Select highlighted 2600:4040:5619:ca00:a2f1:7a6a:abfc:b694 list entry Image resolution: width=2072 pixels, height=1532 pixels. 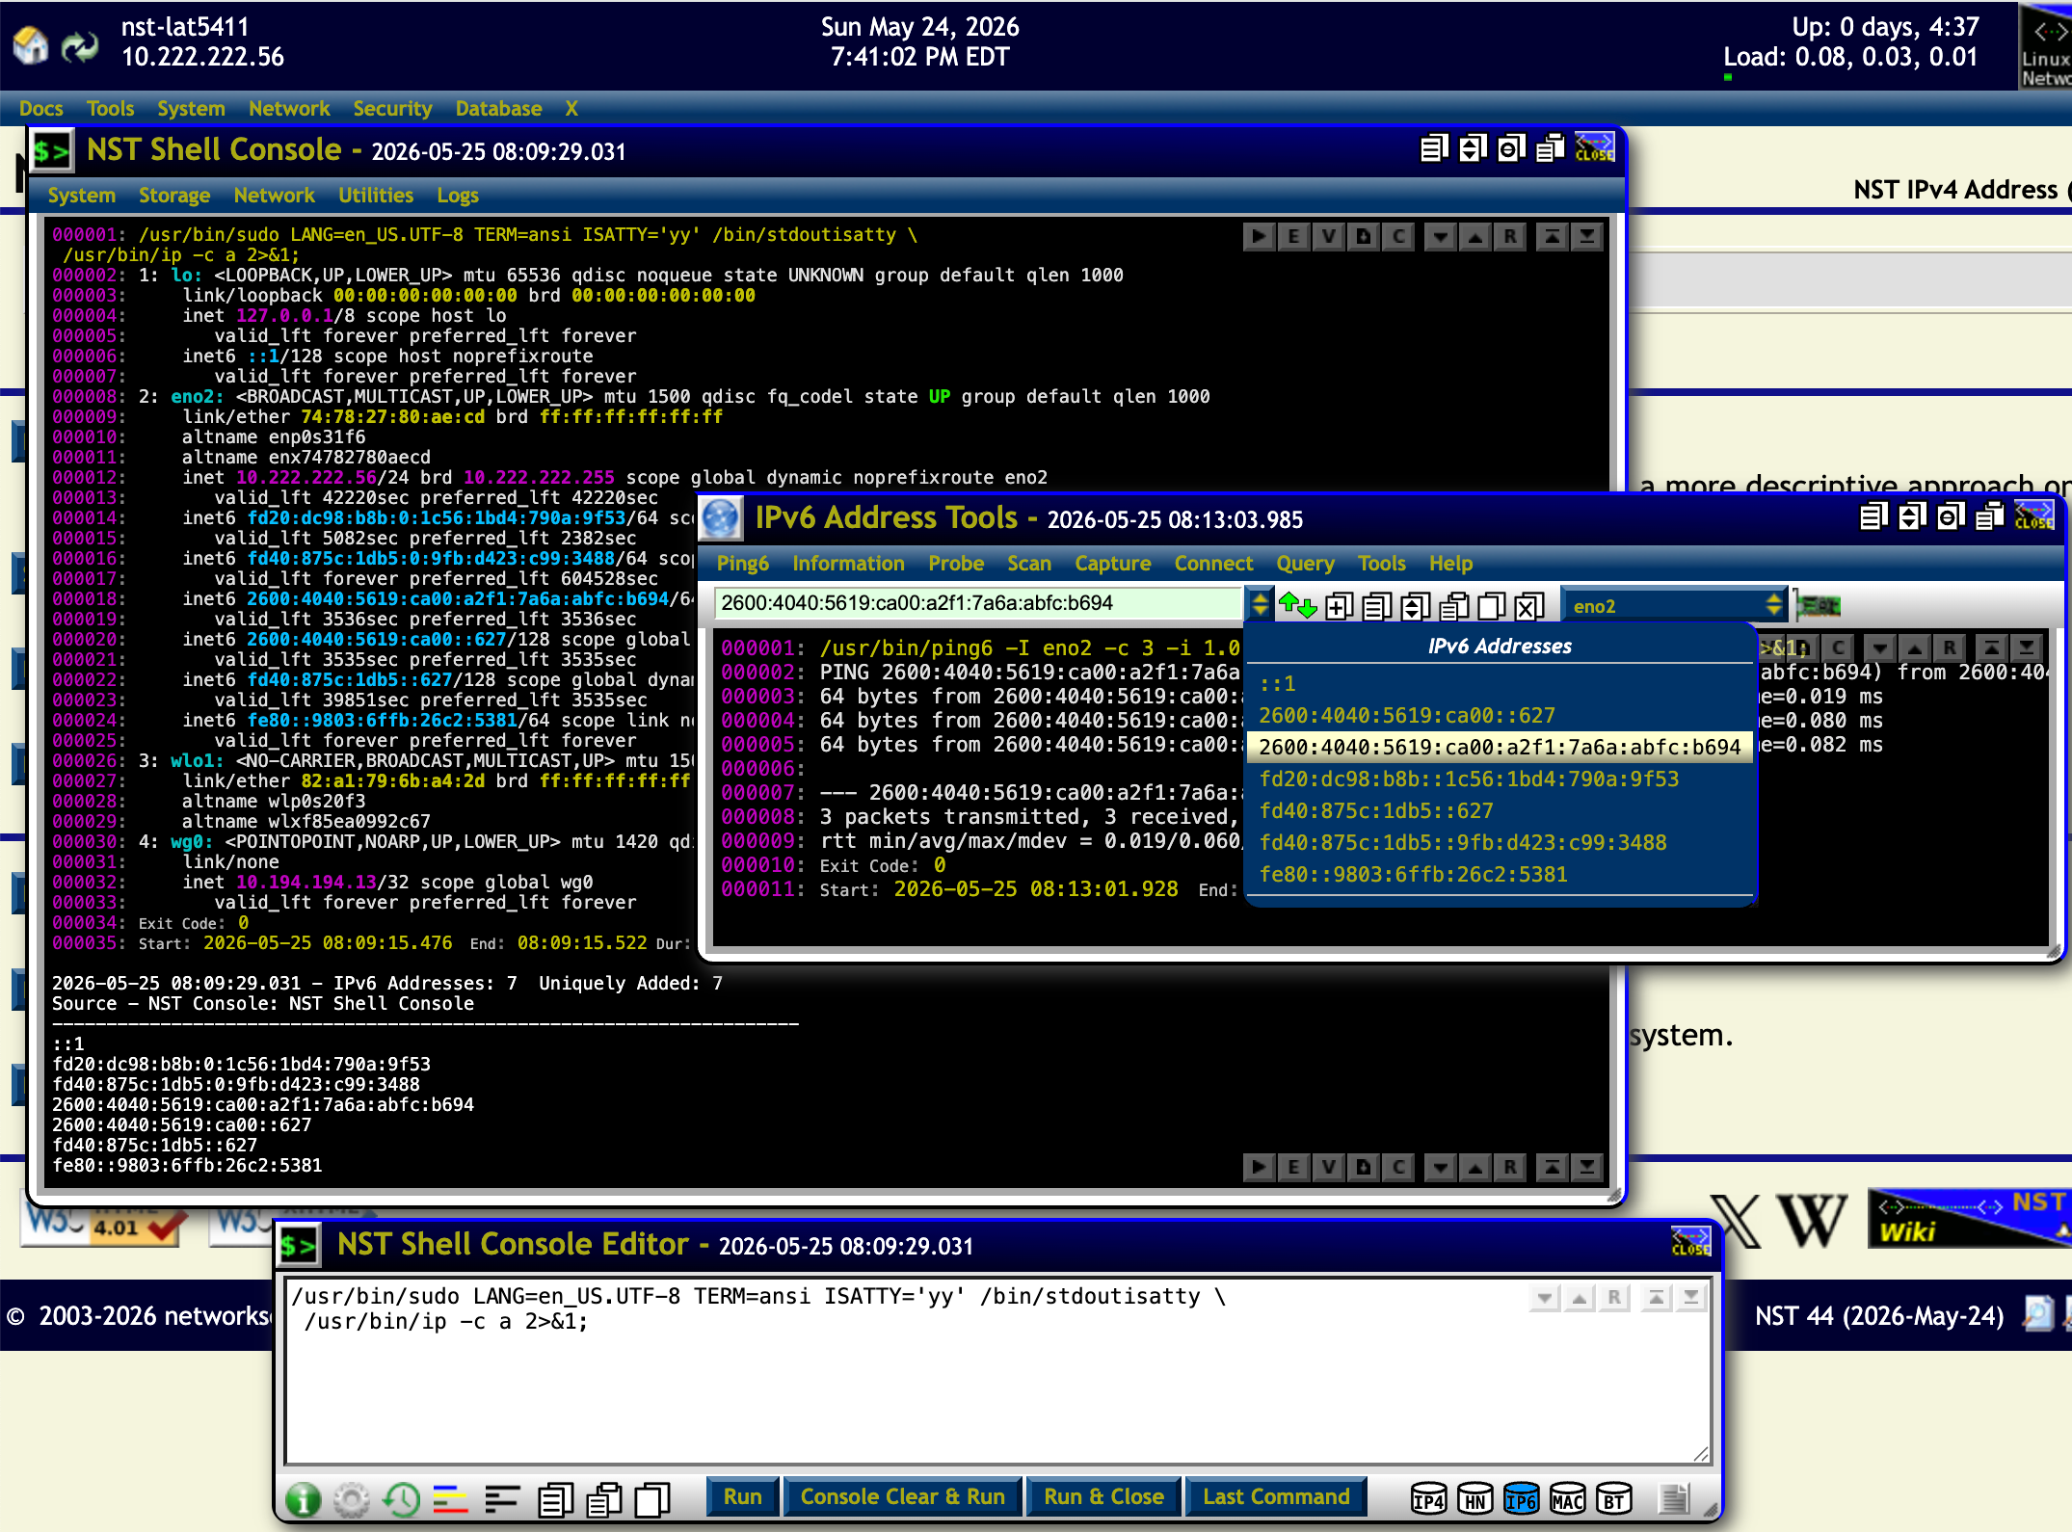(1500, 748)
